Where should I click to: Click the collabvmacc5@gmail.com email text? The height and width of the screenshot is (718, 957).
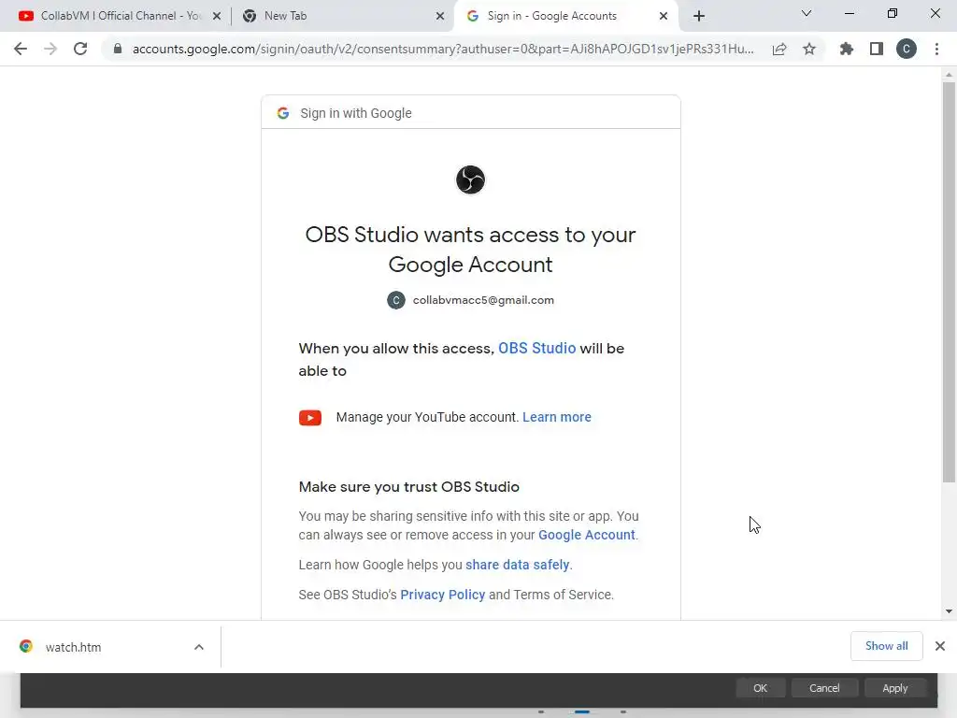click(483, 300)
